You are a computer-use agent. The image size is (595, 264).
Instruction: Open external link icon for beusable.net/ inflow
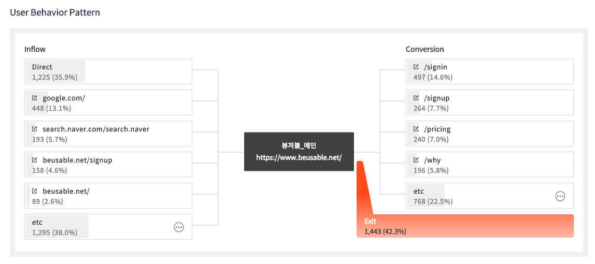click(35, 191)
